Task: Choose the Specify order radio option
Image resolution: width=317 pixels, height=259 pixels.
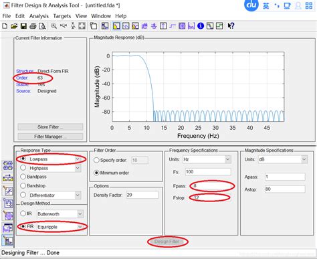Action: (x=96, y=160)
